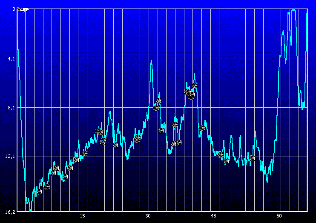Open the camera marker at 7.3 m after minute 32
This screenshot has width=316, height=223.
[x=158, y=101]
